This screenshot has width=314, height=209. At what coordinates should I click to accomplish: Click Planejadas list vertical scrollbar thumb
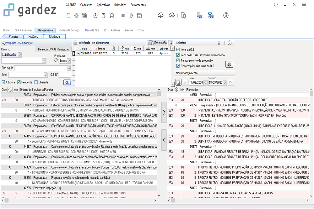pos(311,94)
